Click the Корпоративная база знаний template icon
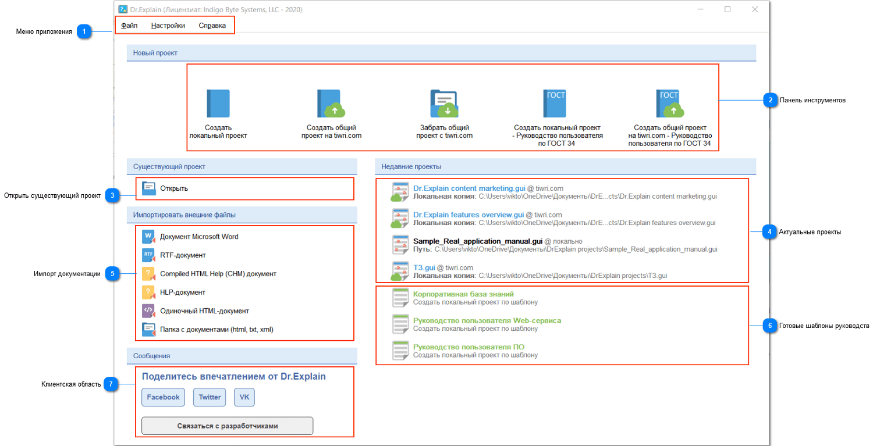Viewport: 873px width, 446px height. [x=400, y=298]
